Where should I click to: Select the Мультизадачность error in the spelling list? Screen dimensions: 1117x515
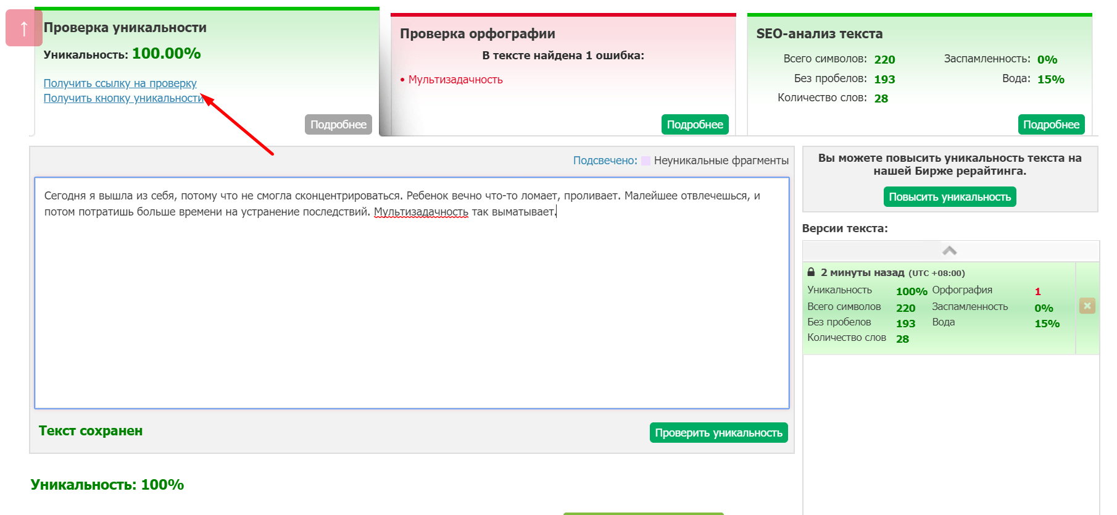click(455, 80)
